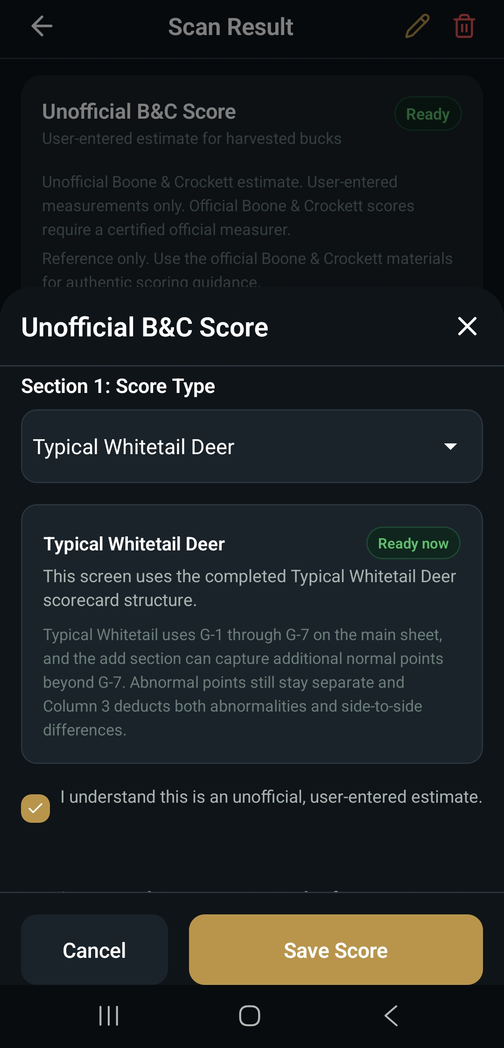Tap the pencil edit icon for this scan
The height and width of the screenshot is (1048, 504).
click(x=417, y=26)
